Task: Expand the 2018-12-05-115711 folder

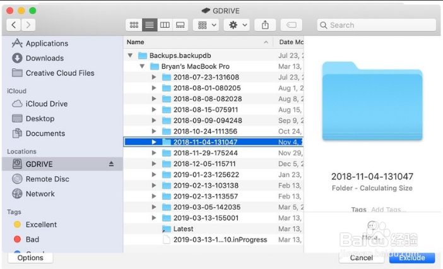Action: tap(154, 164)
